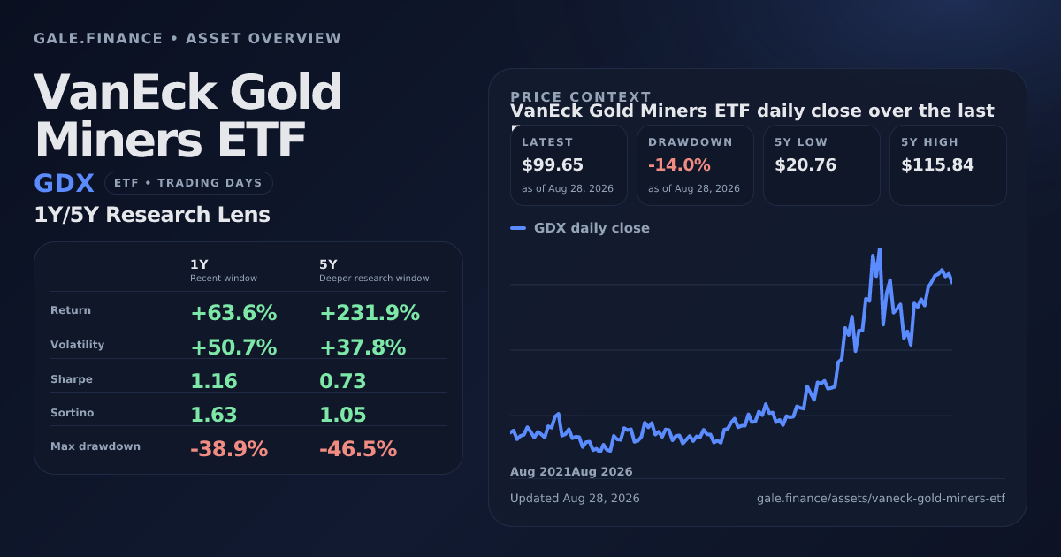
Task: Select the ETF • Trading Days badge
Action: coord(188,183)
